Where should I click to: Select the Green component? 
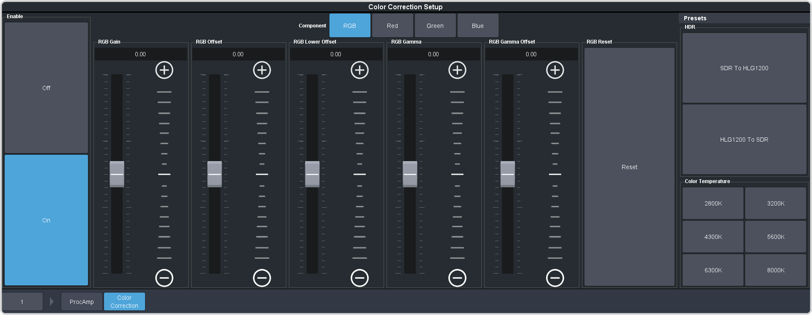pyautogui.click(x=435, y=26)
